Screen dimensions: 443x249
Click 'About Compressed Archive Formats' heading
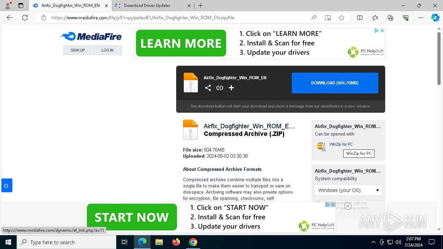[222, 169]
